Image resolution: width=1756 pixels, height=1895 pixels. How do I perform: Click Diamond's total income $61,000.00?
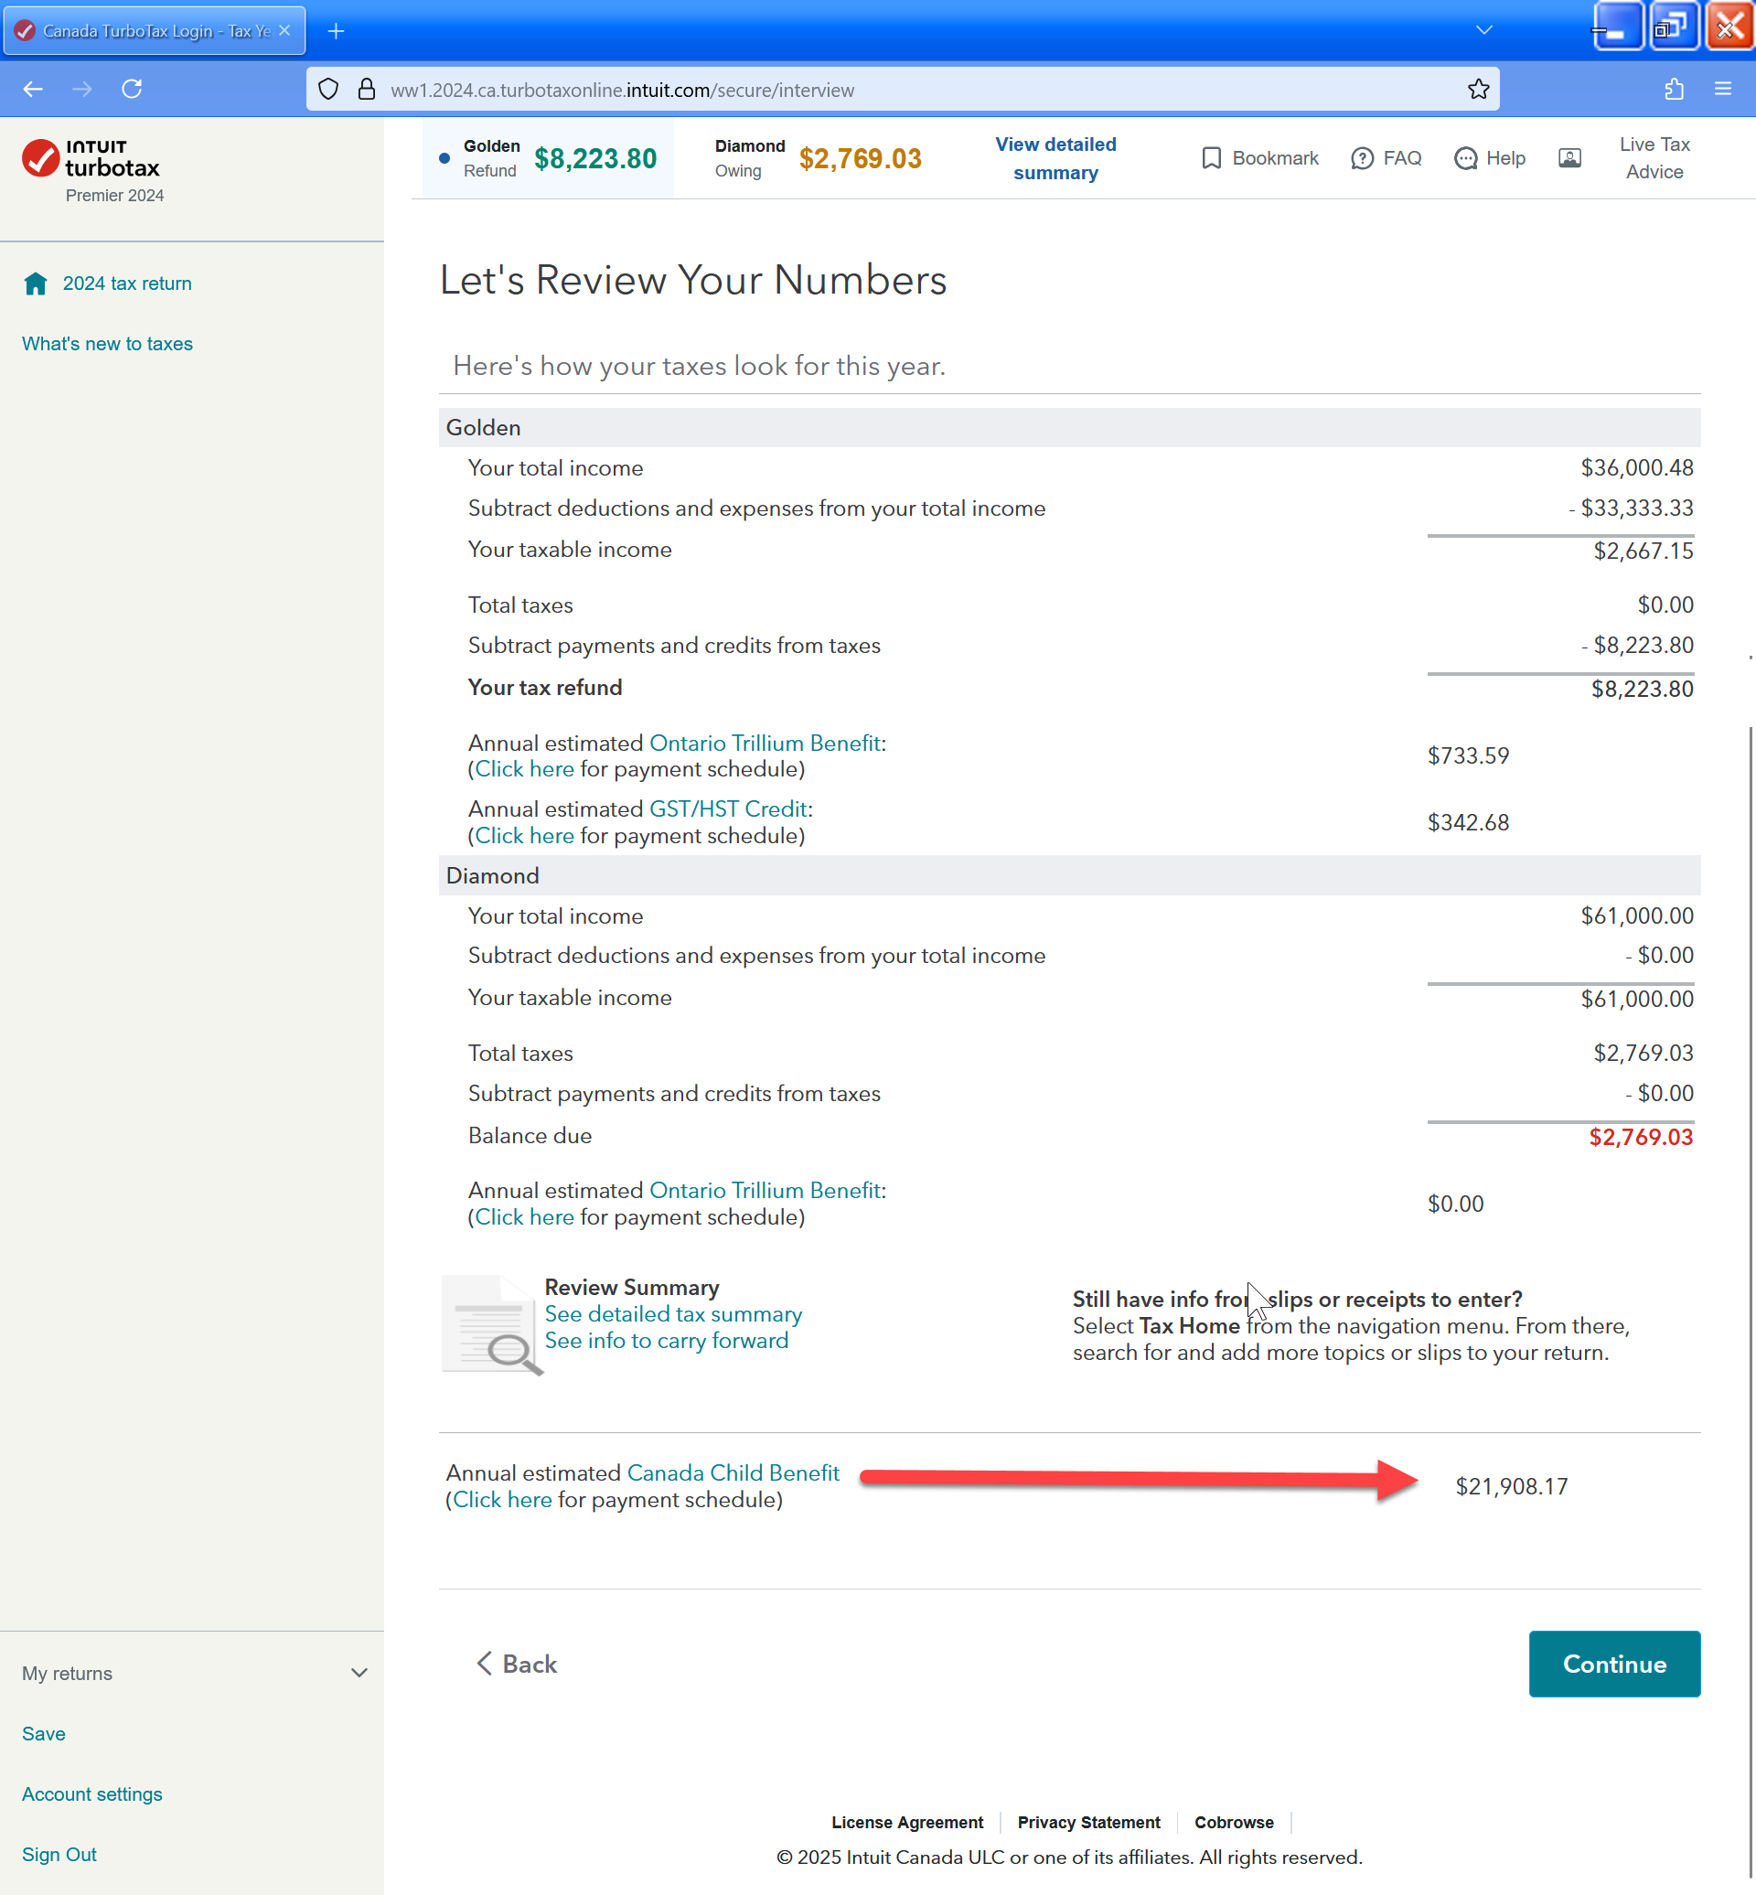[x=1637, y=915]
